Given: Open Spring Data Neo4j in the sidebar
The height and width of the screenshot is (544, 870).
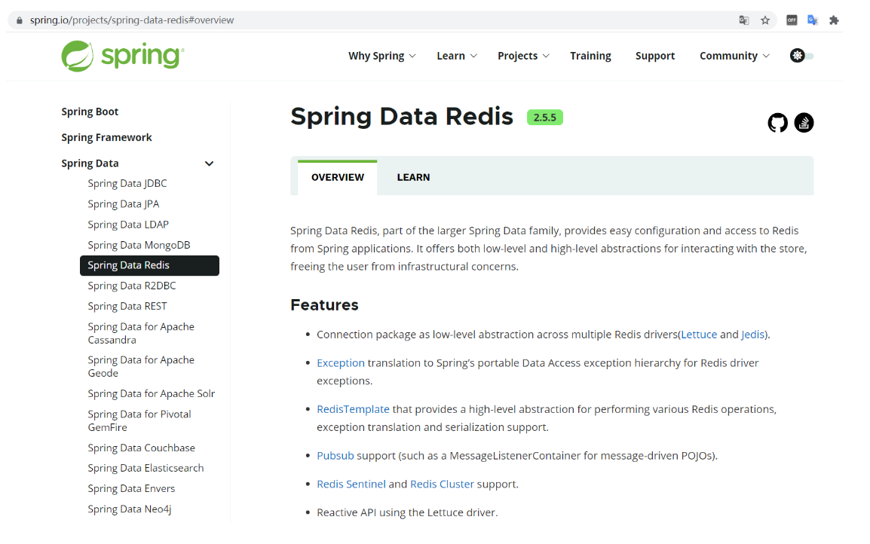Looking at the screenshot, I should [129, 509].
